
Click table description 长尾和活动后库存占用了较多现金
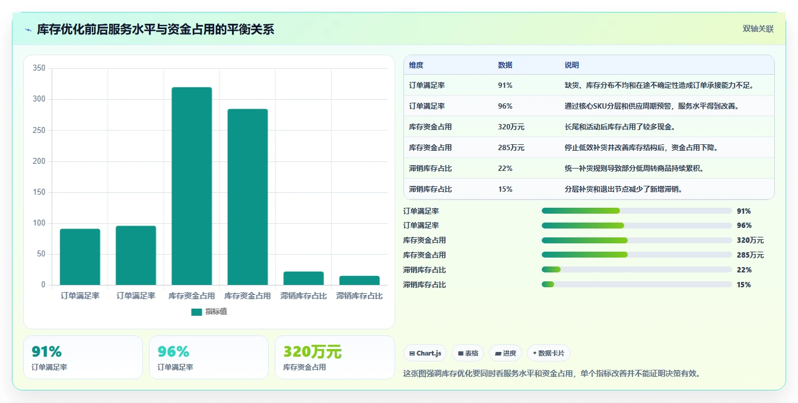pos(620,127)
